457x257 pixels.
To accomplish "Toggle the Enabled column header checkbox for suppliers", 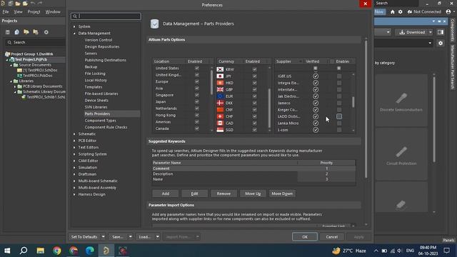I will click(332, 61).
